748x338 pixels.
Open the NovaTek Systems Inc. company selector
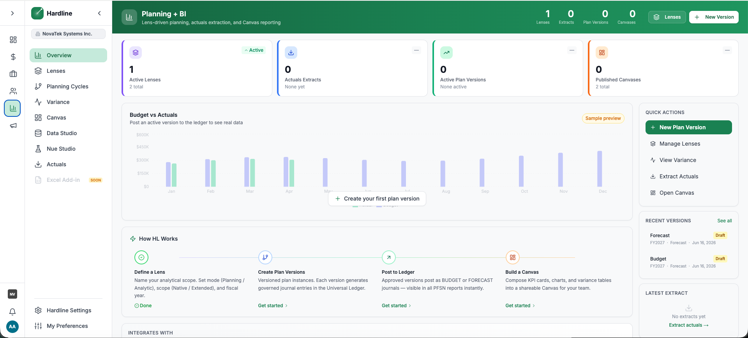[68, 34]
